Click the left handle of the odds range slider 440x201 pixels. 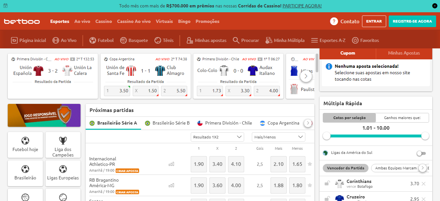(327, 136)
